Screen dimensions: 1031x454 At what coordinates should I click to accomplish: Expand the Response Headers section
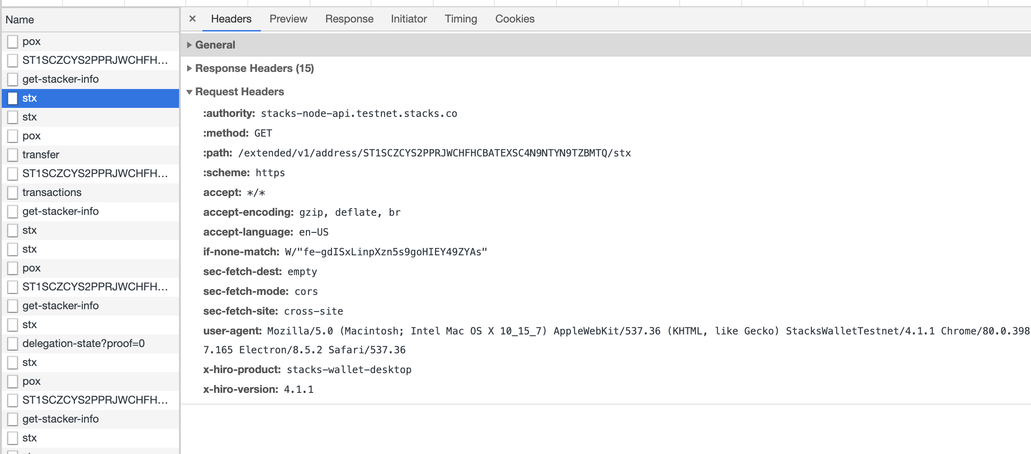(254, 68)
